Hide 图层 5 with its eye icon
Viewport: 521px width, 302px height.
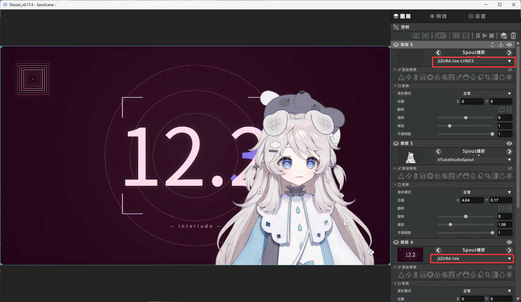pos(509,143)
